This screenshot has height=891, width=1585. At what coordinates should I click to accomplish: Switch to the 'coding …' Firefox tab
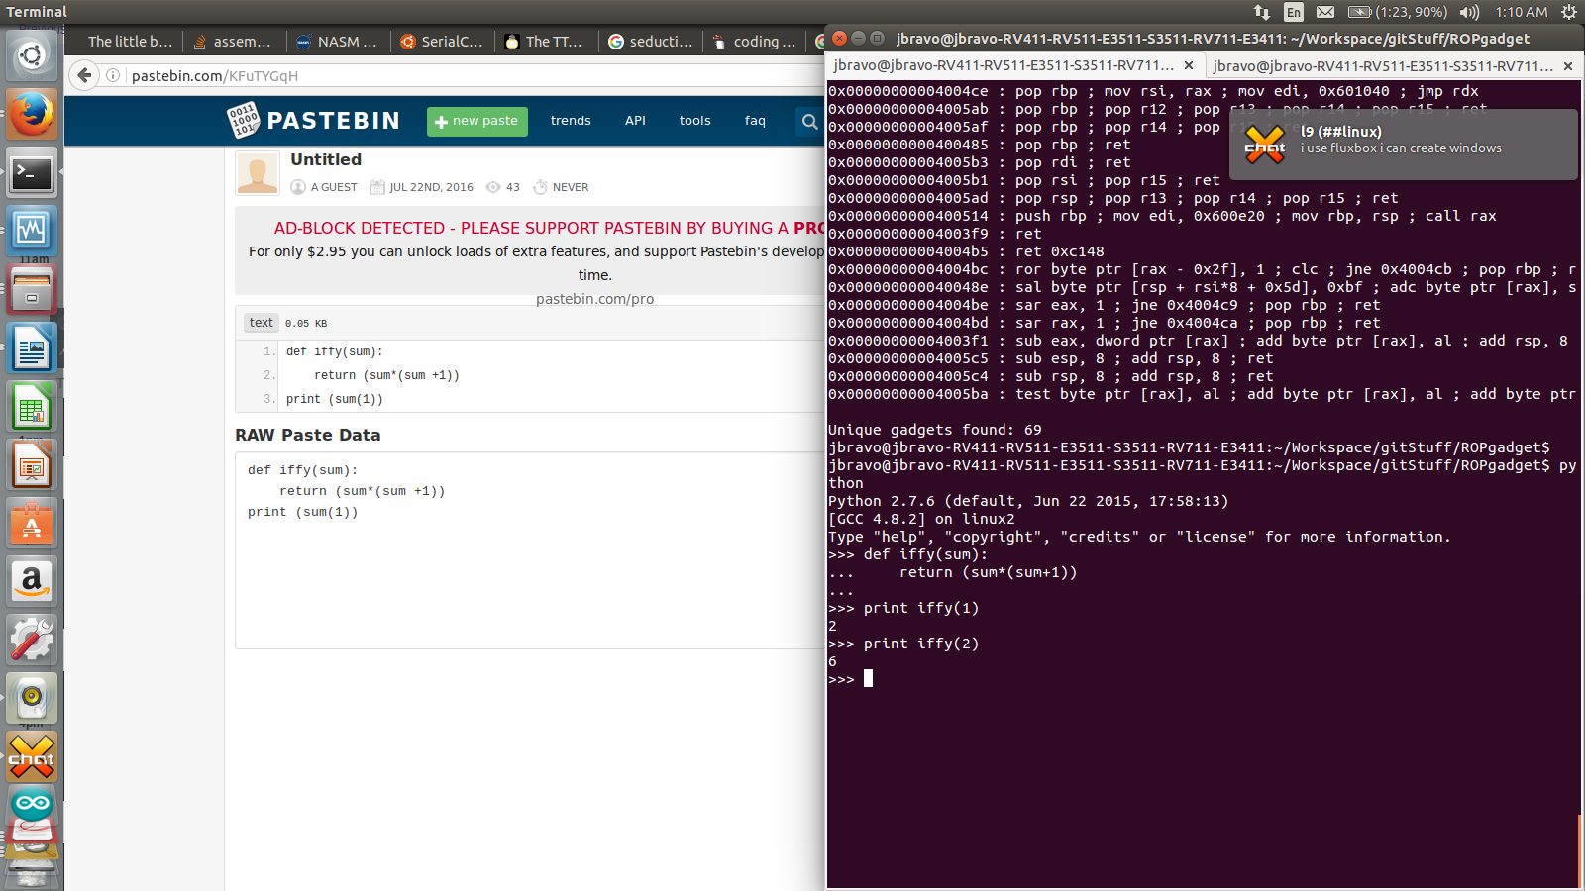[x=754, y=42]
